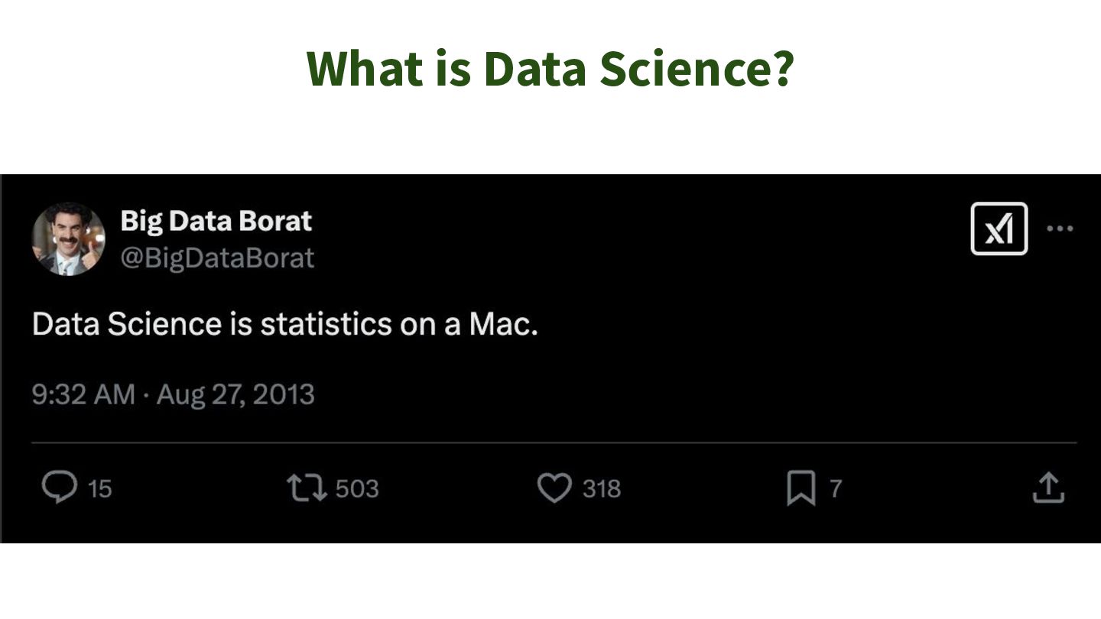Like the tweet with the heart icon
The image size is (1101, 619).
pyautogui.click(x=554, y=488)
